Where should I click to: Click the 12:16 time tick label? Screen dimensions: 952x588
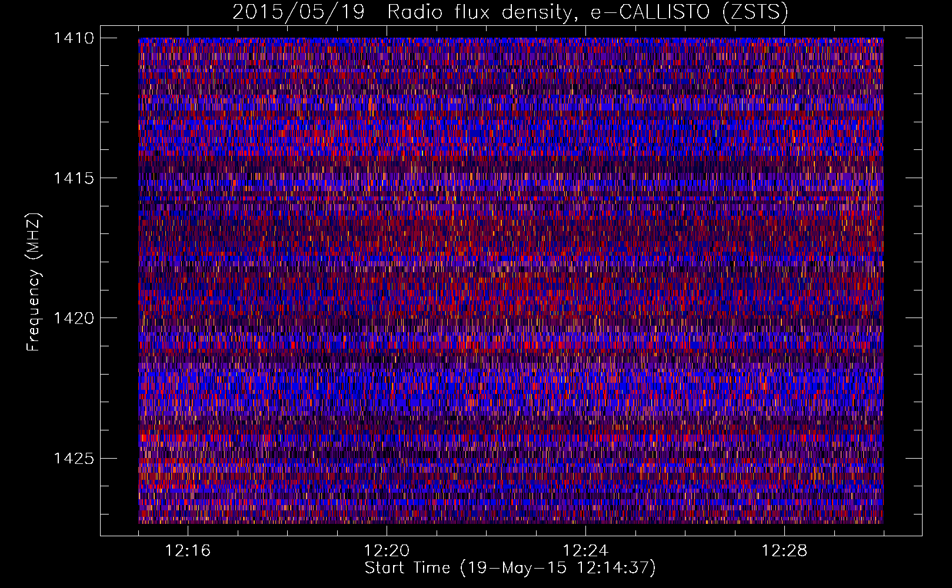(x=188, y=550)
